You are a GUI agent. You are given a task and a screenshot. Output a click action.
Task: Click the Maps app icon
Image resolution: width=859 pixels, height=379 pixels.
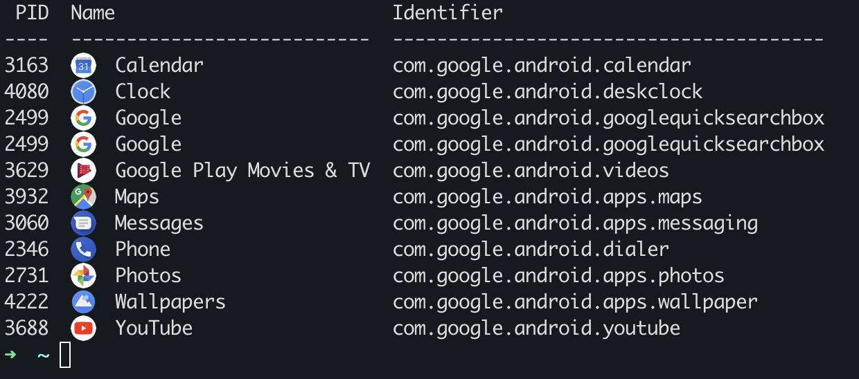83,197
